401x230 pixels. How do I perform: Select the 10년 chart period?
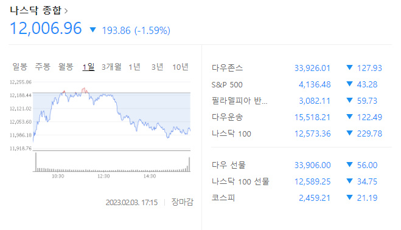point(180,67)
